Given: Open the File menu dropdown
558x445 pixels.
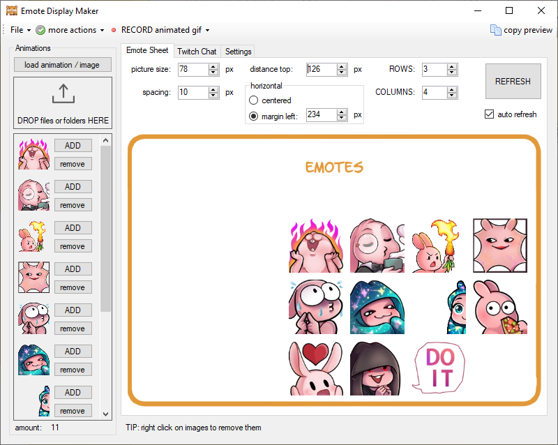Looking at the screenshot, I should [18, 30].
